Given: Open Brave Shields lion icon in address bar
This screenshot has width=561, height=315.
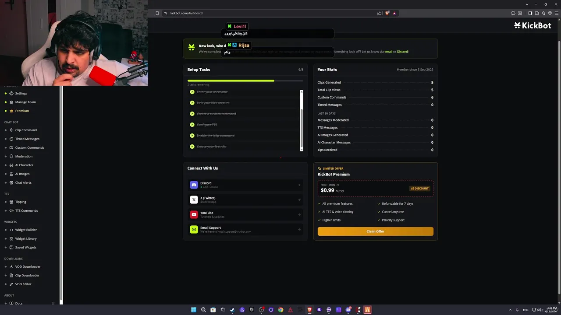Looking at the screenshot, I should (387, 13).
